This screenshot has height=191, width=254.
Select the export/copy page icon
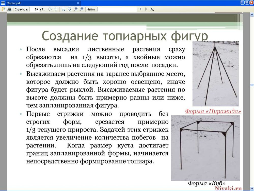(4, 9)
